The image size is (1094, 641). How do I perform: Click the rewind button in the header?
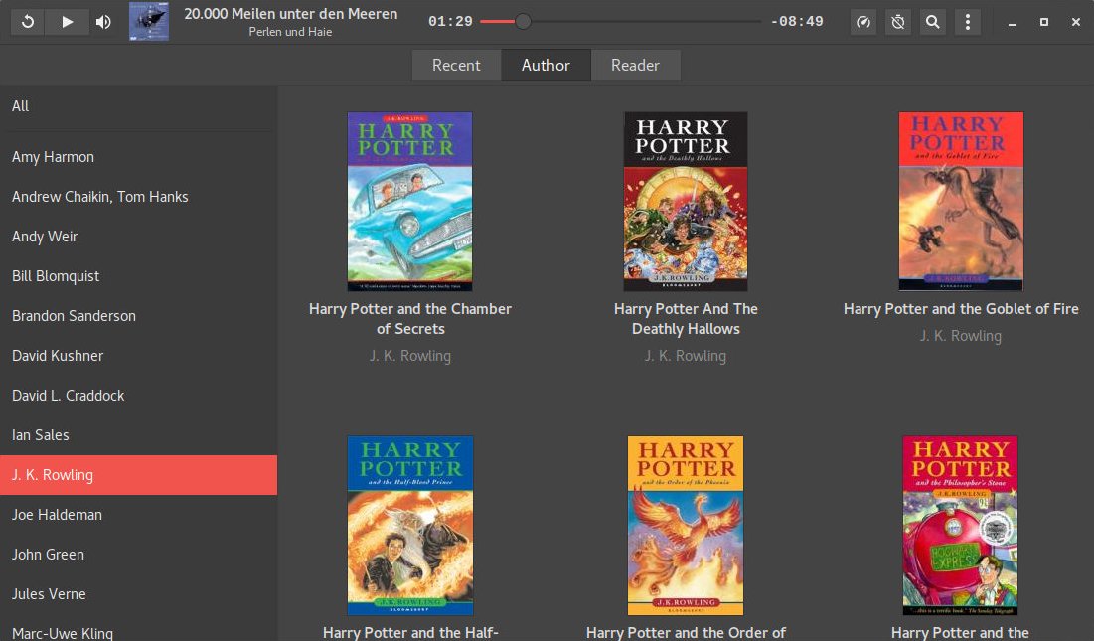[27, 22]
